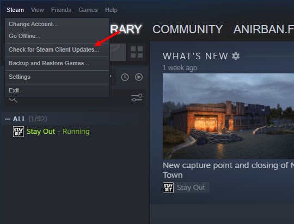Open advanced filter sliders icon

click(x=137, y=98)
